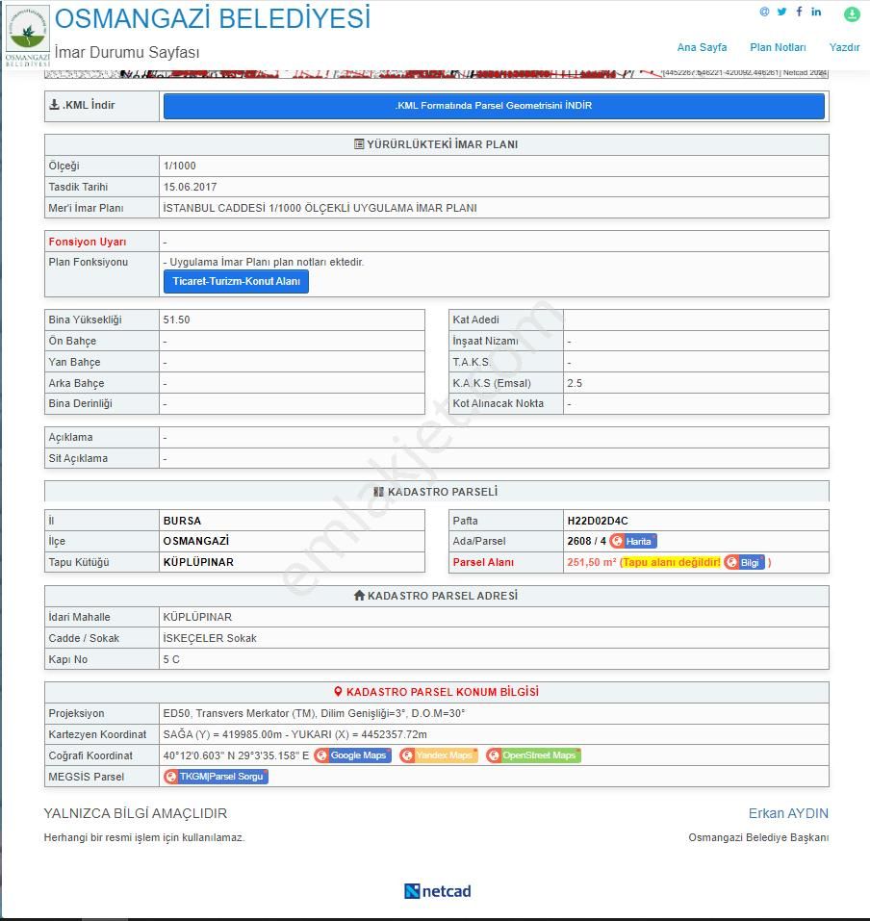
Task: Open the Twitter icon in header
Action: coord(781,12)
